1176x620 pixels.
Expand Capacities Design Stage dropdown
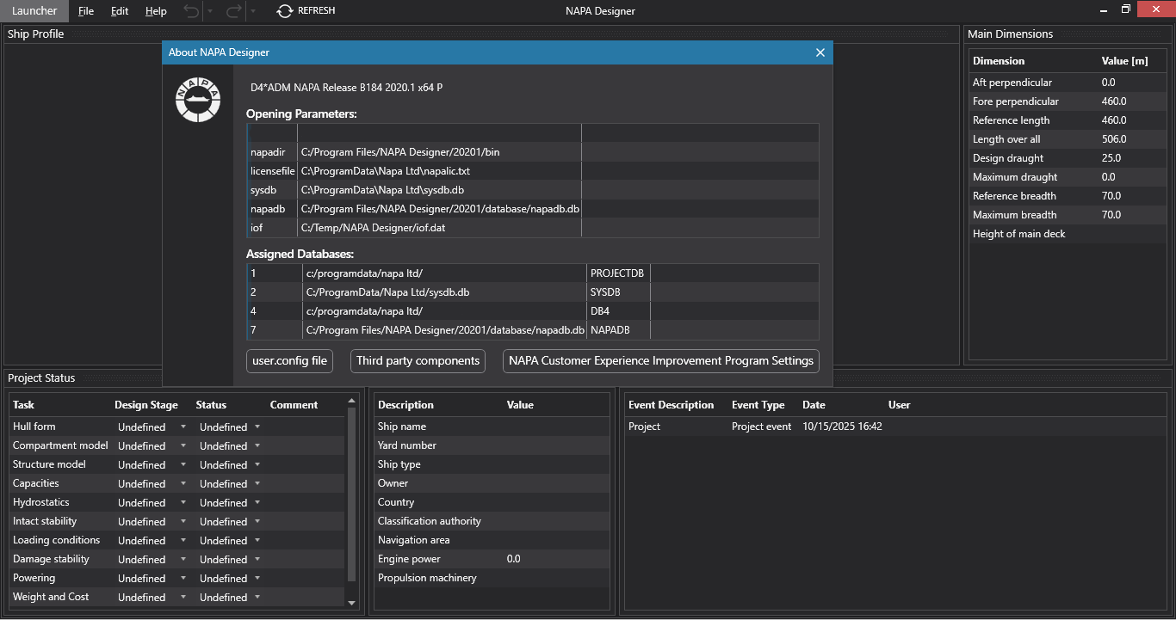pos(183,484)
